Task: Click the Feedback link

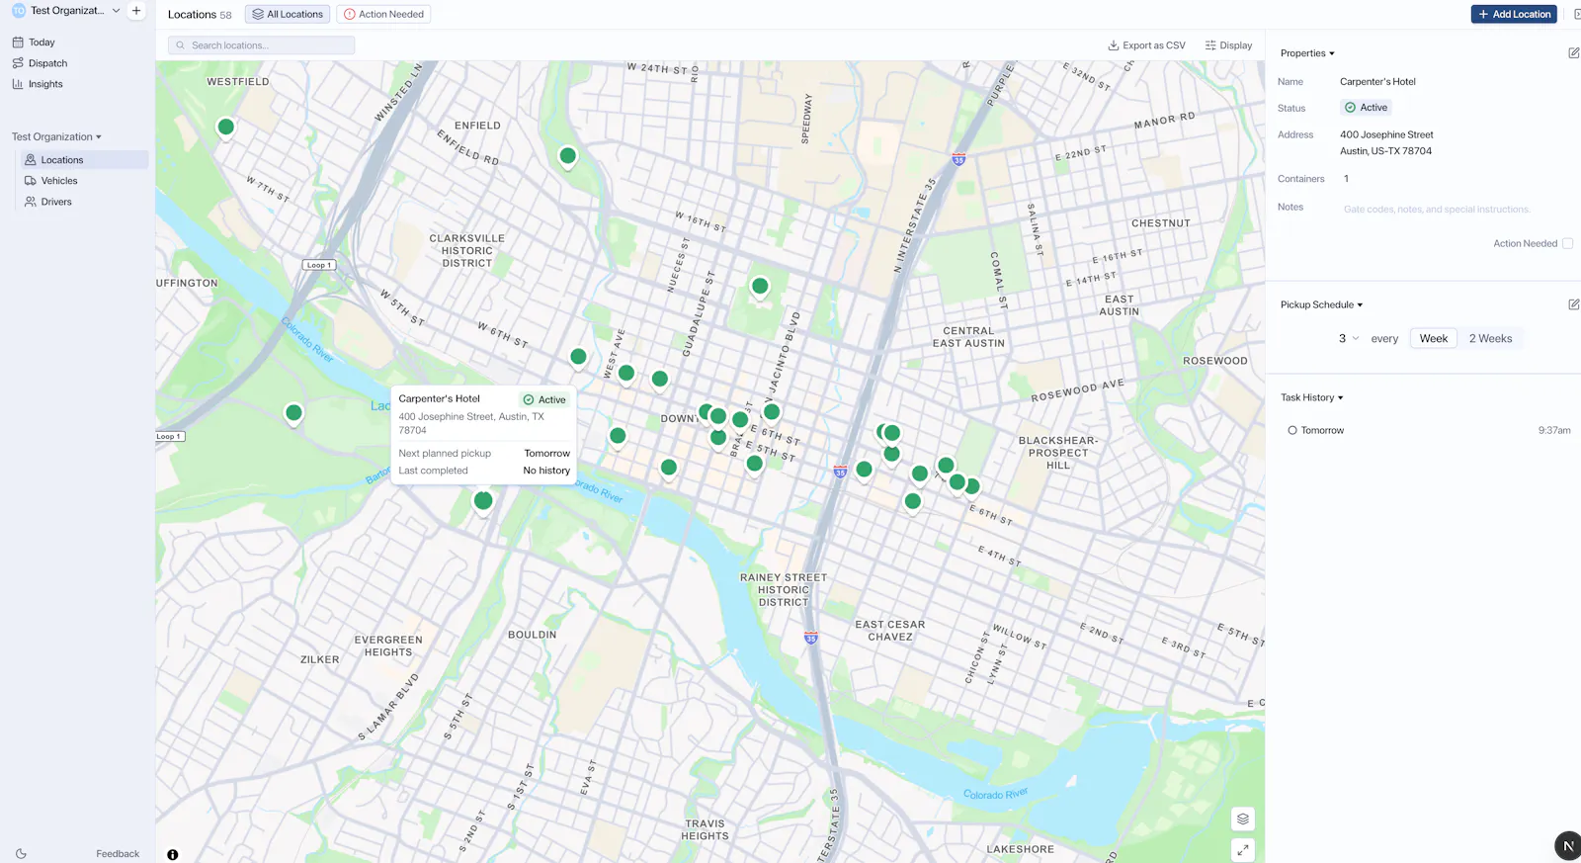Action: point(118,854)
